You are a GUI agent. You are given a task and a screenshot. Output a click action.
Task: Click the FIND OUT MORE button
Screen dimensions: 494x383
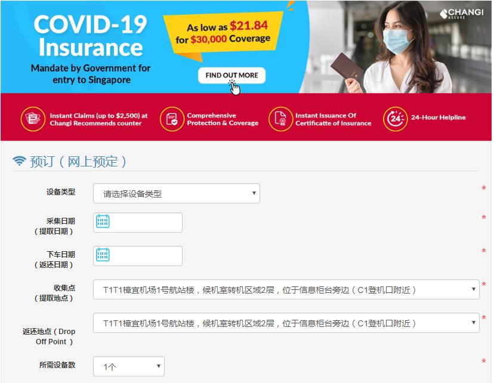tap(231, 75)
